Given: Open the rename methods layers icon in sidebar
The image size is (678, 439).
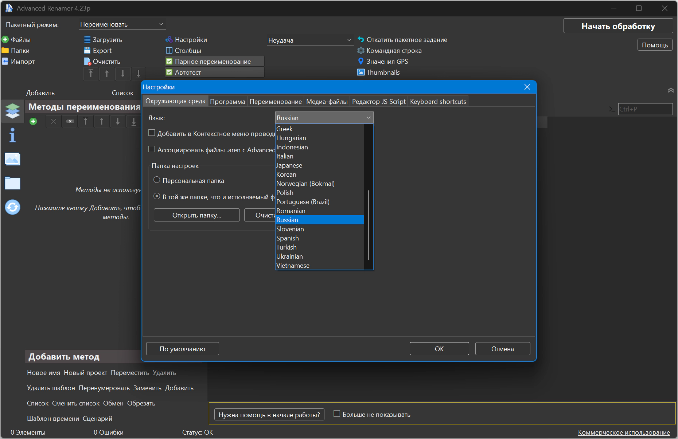Looking at the screenshot, I should point(13,111).
